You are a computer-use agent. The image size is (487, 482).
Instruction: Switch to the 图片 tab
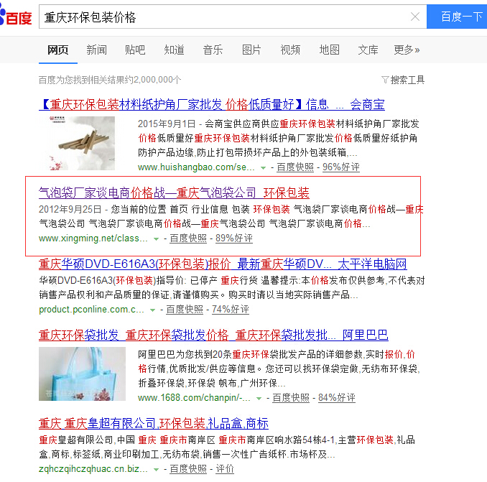click(251, 50)
